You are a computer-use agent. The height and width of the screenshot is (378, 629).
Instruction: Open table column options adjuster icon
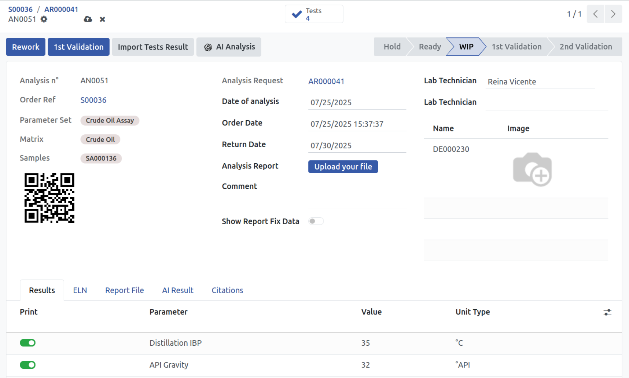tap(607, 312)
